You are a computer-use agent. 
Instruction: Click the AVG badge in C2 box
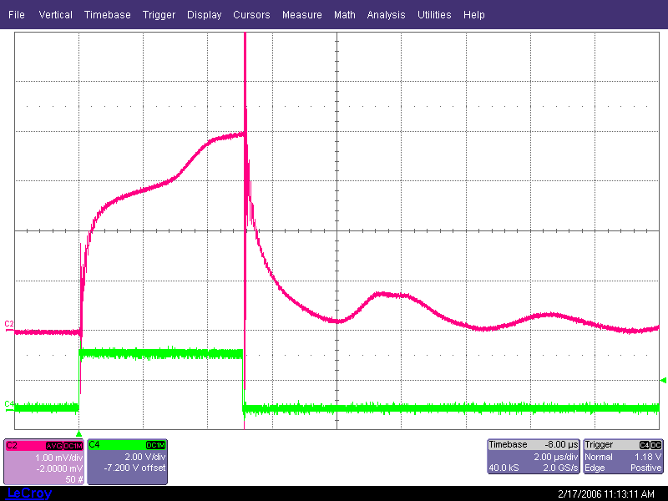[54, 446]
